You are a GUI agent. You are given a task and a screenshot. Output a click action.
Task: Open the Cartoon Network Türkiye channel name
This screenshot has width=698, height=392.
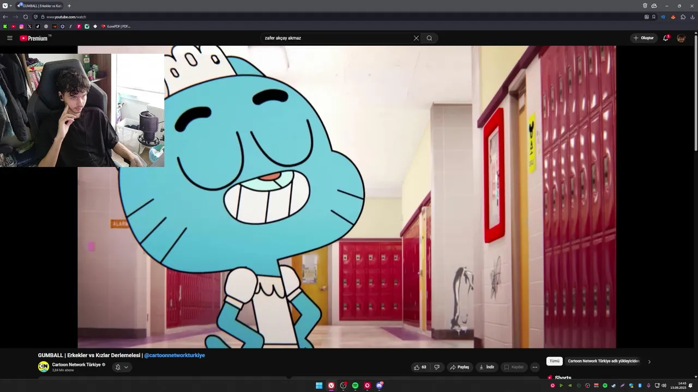(x=76, y=365)
